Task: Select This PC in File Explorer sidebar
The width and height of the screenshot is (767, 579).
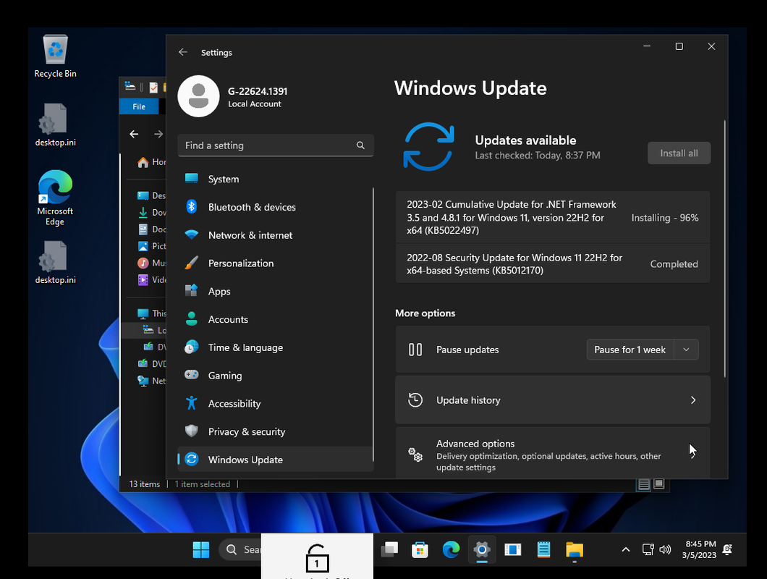Action: (x=152, y=313)
